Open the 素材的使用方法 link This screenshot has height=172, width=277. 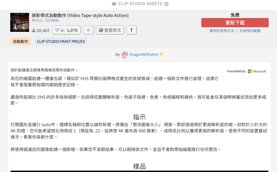point(222,31)
